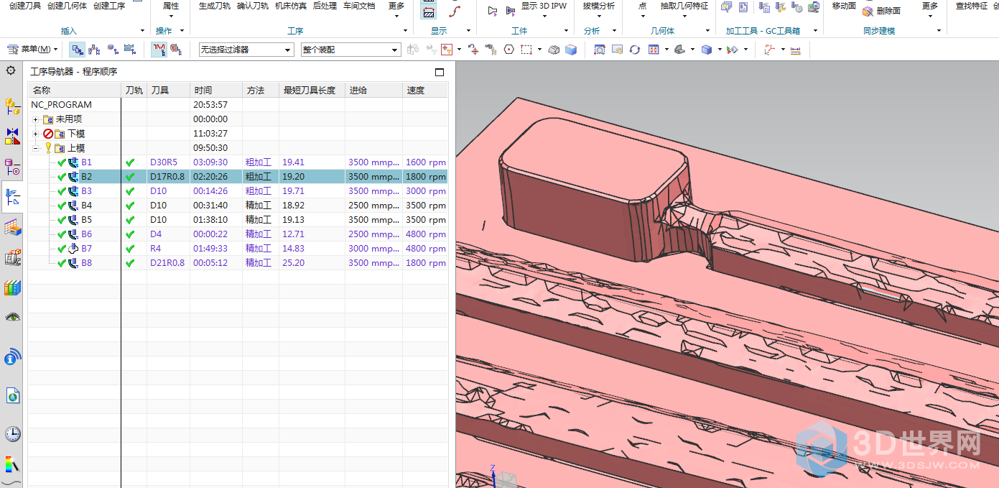Image resolution: width=999 pixels, height=488 pixels.
Task: Click the Rotate view icon
Action: [635, 50]
